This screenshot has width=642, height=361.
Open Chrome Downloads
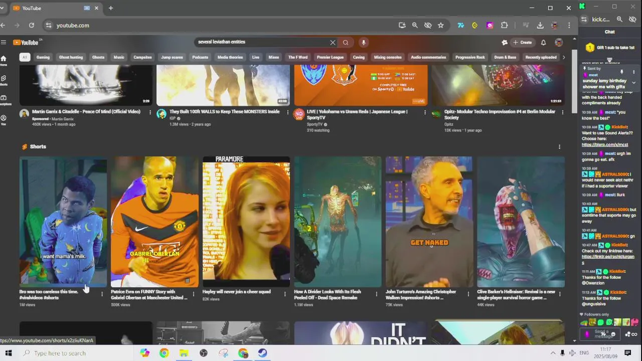tap(540, 25)
